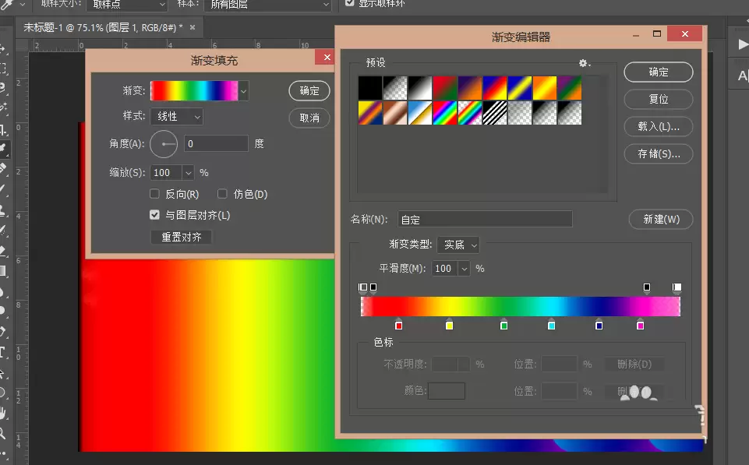Open the 缩放(S) scale dropdown arrow
The height and width of the screenshot is (465, 749).
188,173
